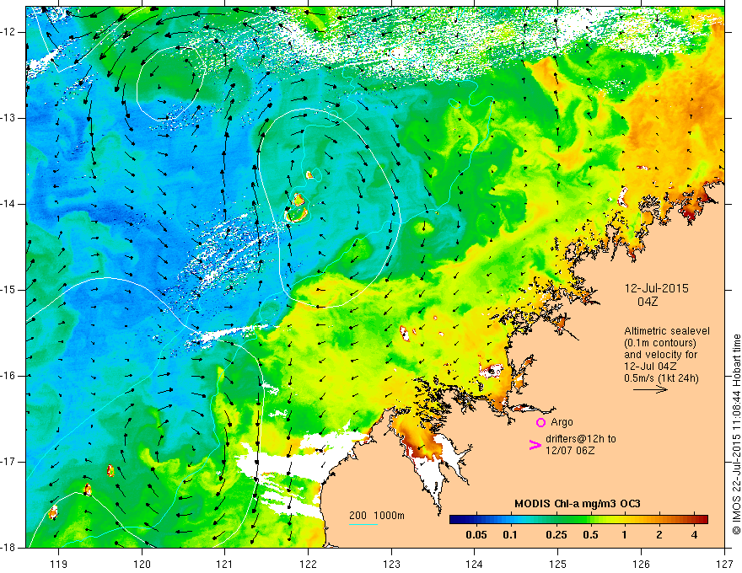This screenshot has height=573, width=742.
Task: Click color bar value '2'
Action: [x=659, y=535]
